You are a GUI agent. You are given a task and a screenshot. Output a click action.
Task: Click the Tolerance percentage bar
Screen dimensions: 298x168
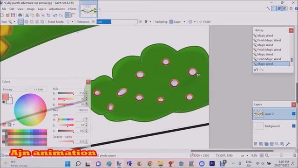pyautogui.click(x=117, y=22)
